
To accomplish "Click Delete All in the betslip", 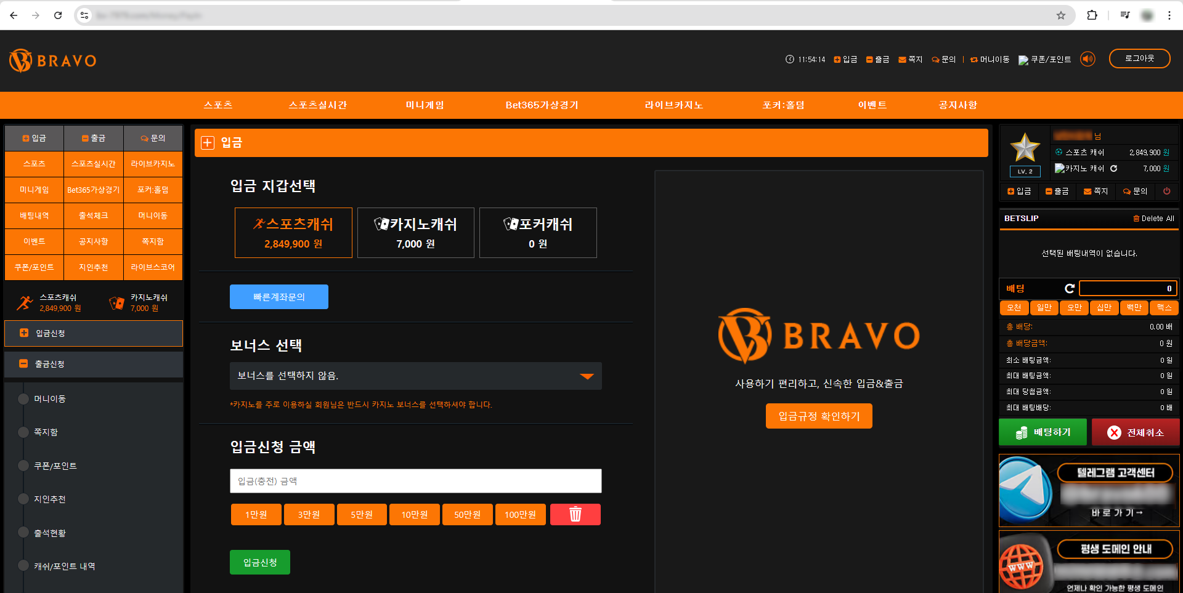I will coord(1154,219).
